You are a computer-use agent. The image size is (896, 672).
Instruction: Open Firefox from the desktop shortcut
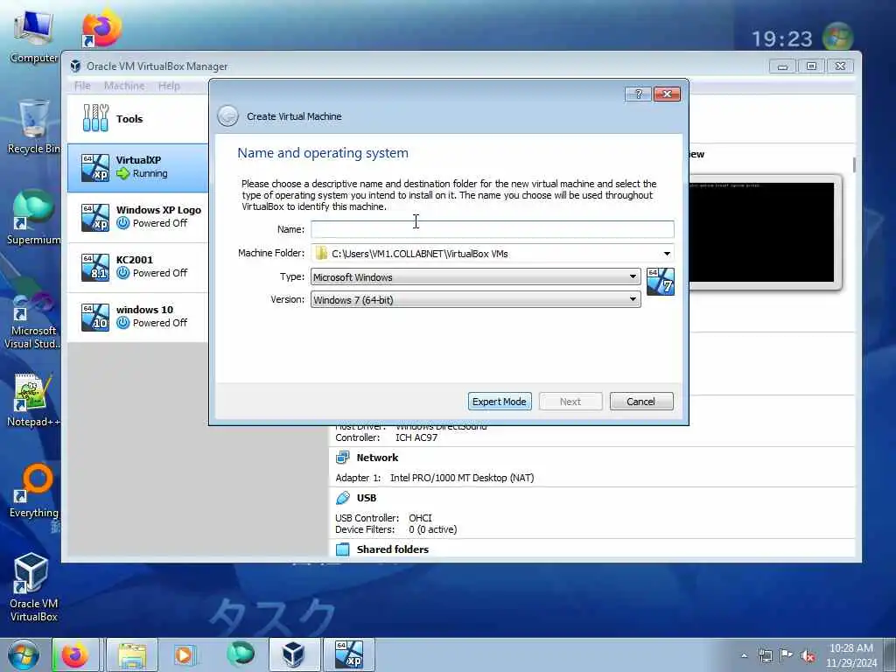(x=101, y=29)
